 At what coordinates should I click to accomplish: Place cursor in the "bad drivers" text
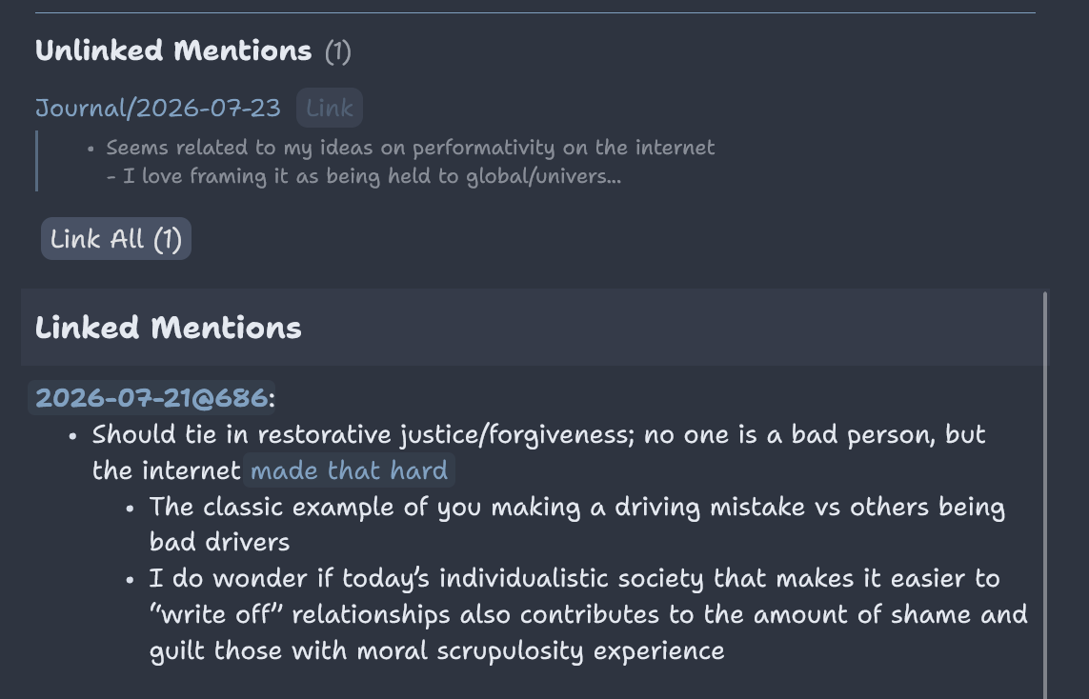click(219, 542)
